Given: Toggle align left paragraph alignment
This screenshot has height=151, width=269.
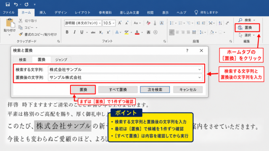Looking at the screenshot, I should (171, 32).
